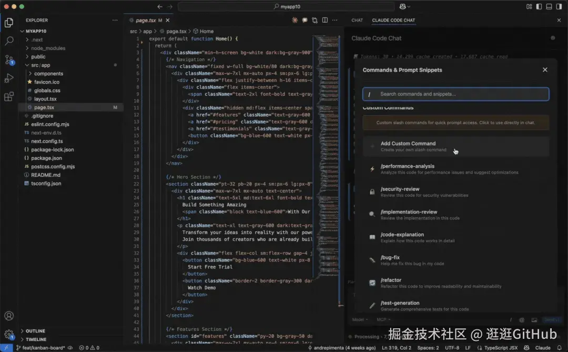Go back with the navigation arrow
The image size is (568, 352).
click(x=160, y=6)
